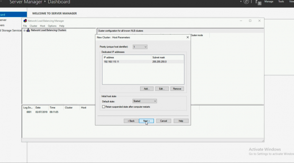294x163 pixels.
Task: Click the Server Manager breadcrumb title
Action: 26,2
